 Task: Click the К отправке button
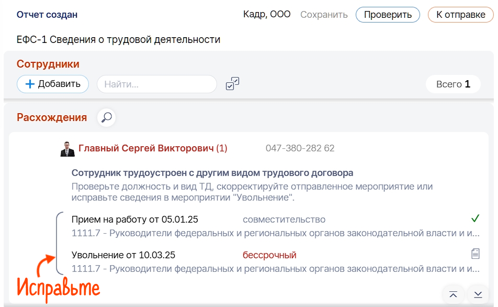(x=460, y=15)
